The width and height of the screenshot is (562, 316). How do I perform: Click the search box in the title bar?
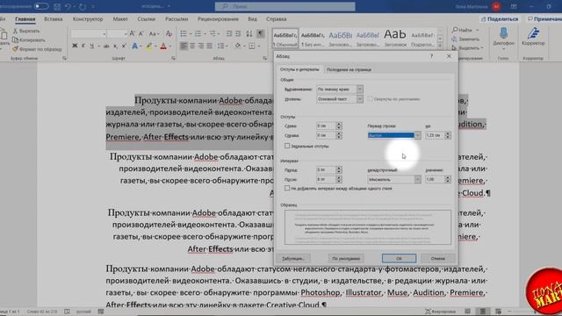285,6
